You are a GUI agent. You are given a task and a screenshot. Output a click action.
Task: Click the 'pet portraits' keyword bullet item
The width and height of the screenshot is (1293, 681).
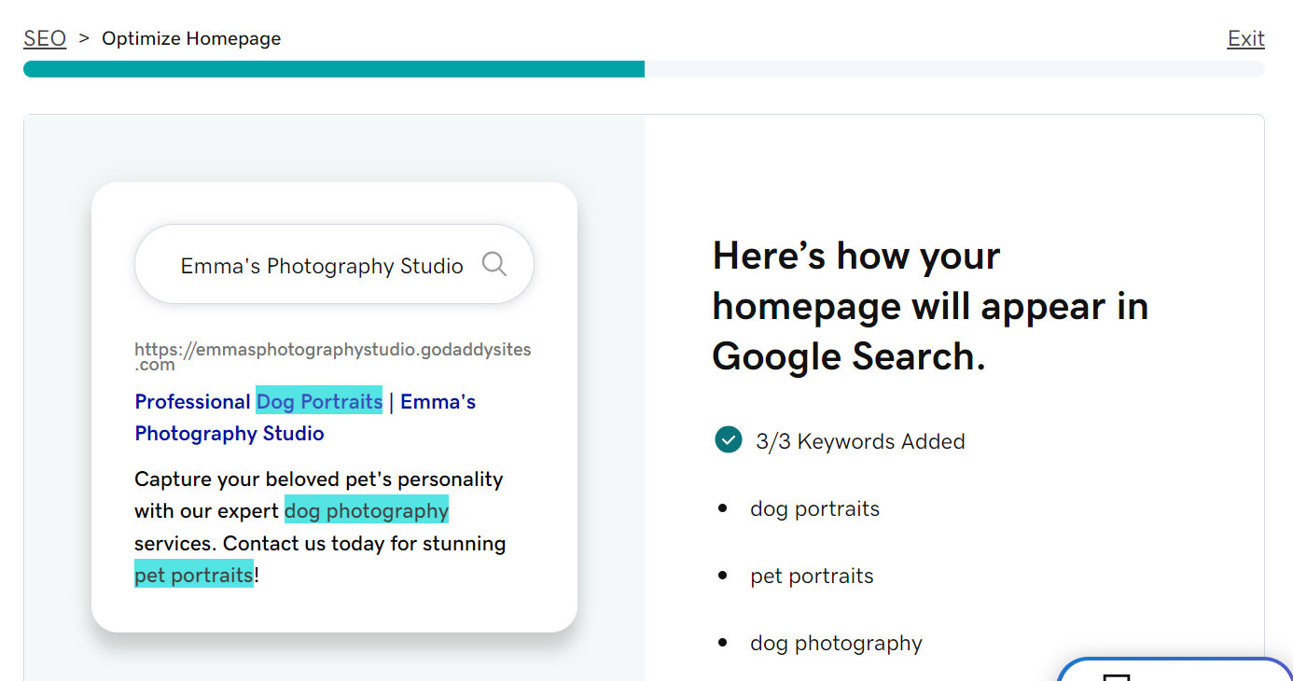(812, 576)
